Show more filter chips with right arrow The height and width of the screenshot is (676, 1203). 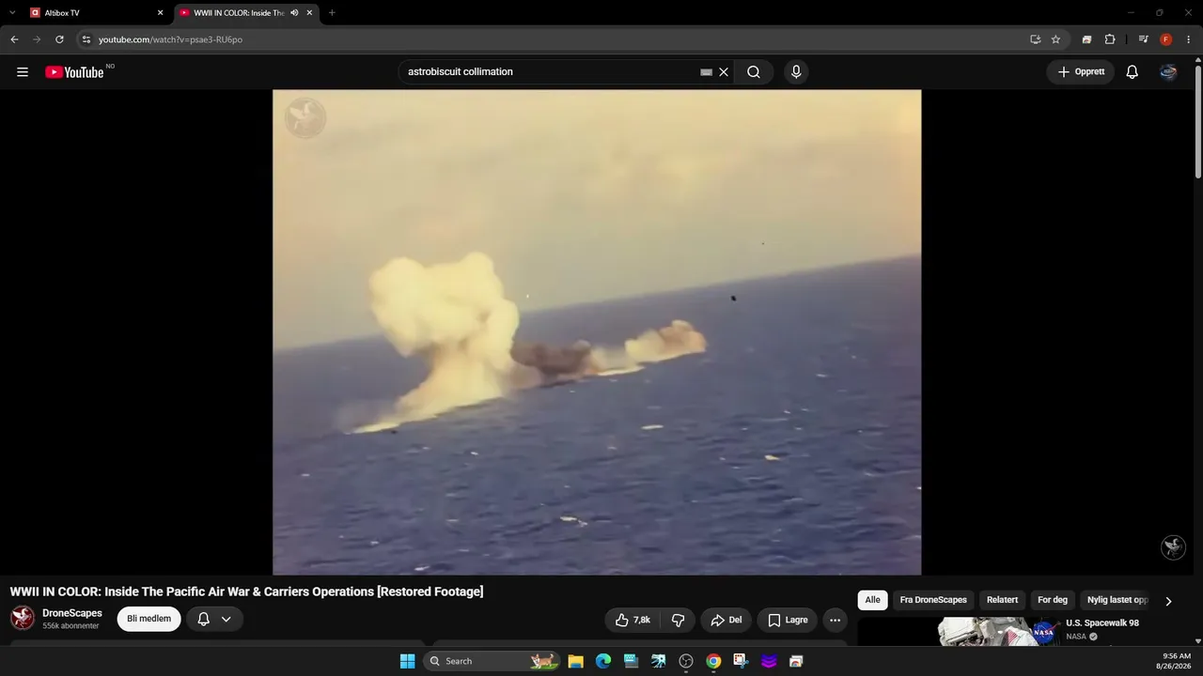[x=1168, y=601]
